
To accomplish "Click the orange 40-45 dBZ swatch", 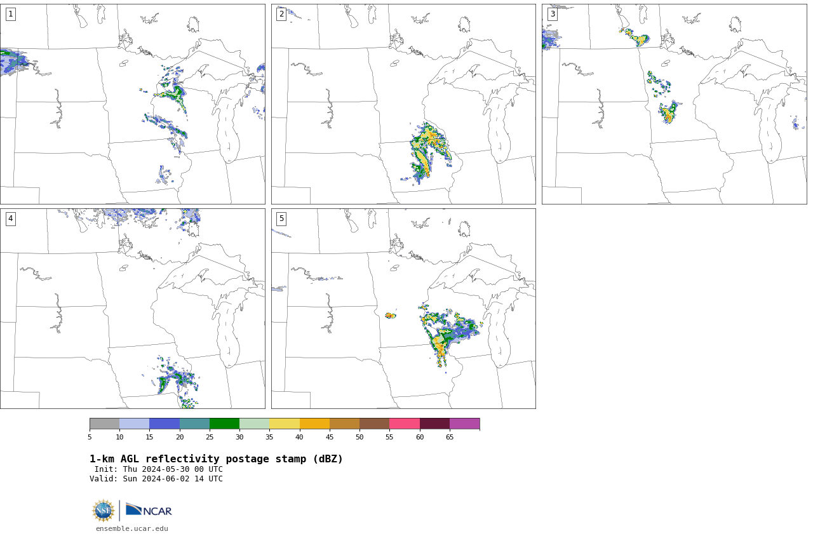I will [314, 424].
